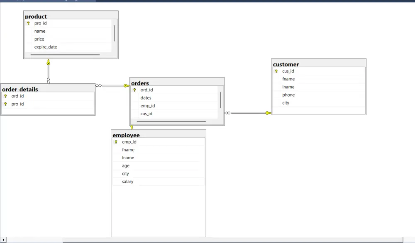Click the yellow key symbol below the product table
The height and width of the screenshot is (243, 415).
click(x=48, y=62)
